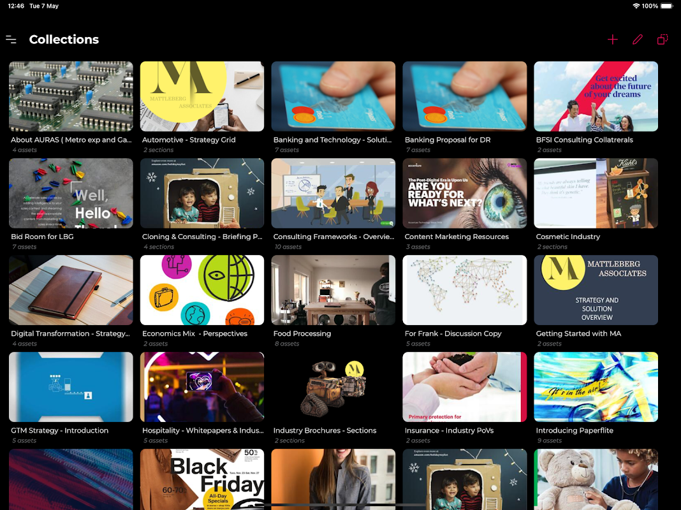Open the smiling woman collection thumbnail

(x=333, y=479)
